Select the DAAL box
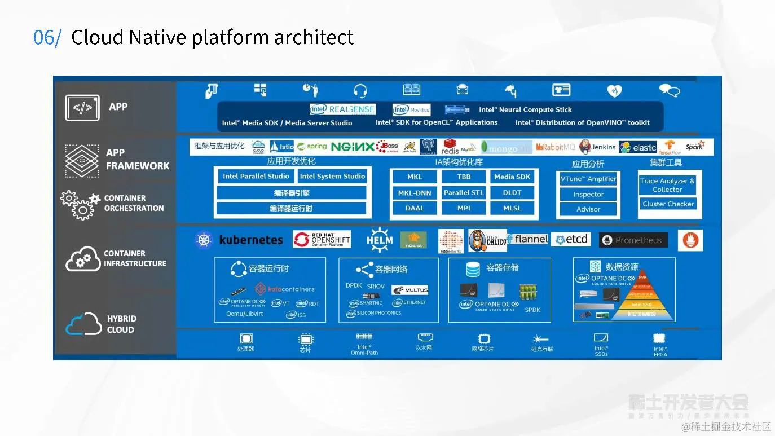Image resolution: width=775 pixels, height=436 pixels. coord(415,209)
